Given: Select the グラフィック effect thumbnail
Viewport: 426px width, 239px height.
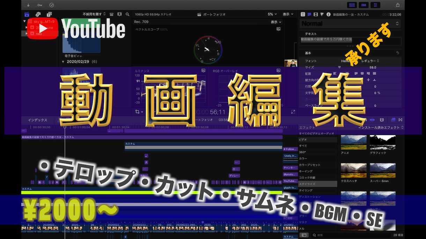Looking at the screenshot, I should point(383,142).
